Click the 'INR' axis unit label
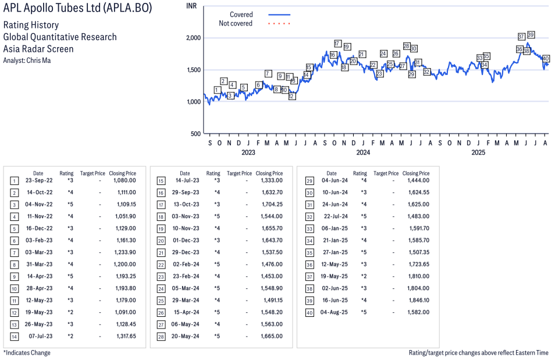 (191, 6)
